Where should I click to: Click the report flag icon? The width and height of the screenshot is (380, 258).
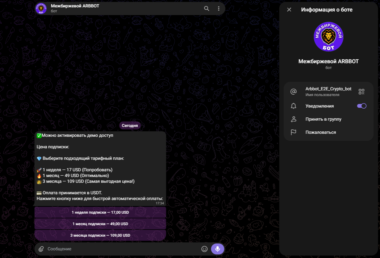point(293,132)
